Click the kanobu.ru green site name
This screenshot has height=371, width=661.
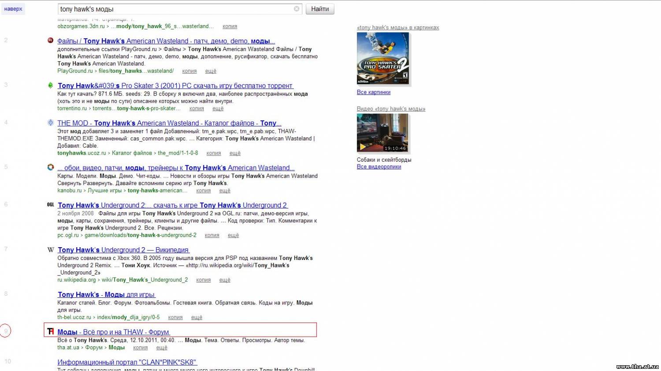click(x=70, y=191)
